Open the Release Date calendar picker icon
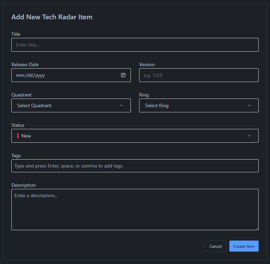The height and width of the screenshot is (264, 270). click(x=123, y=75)
